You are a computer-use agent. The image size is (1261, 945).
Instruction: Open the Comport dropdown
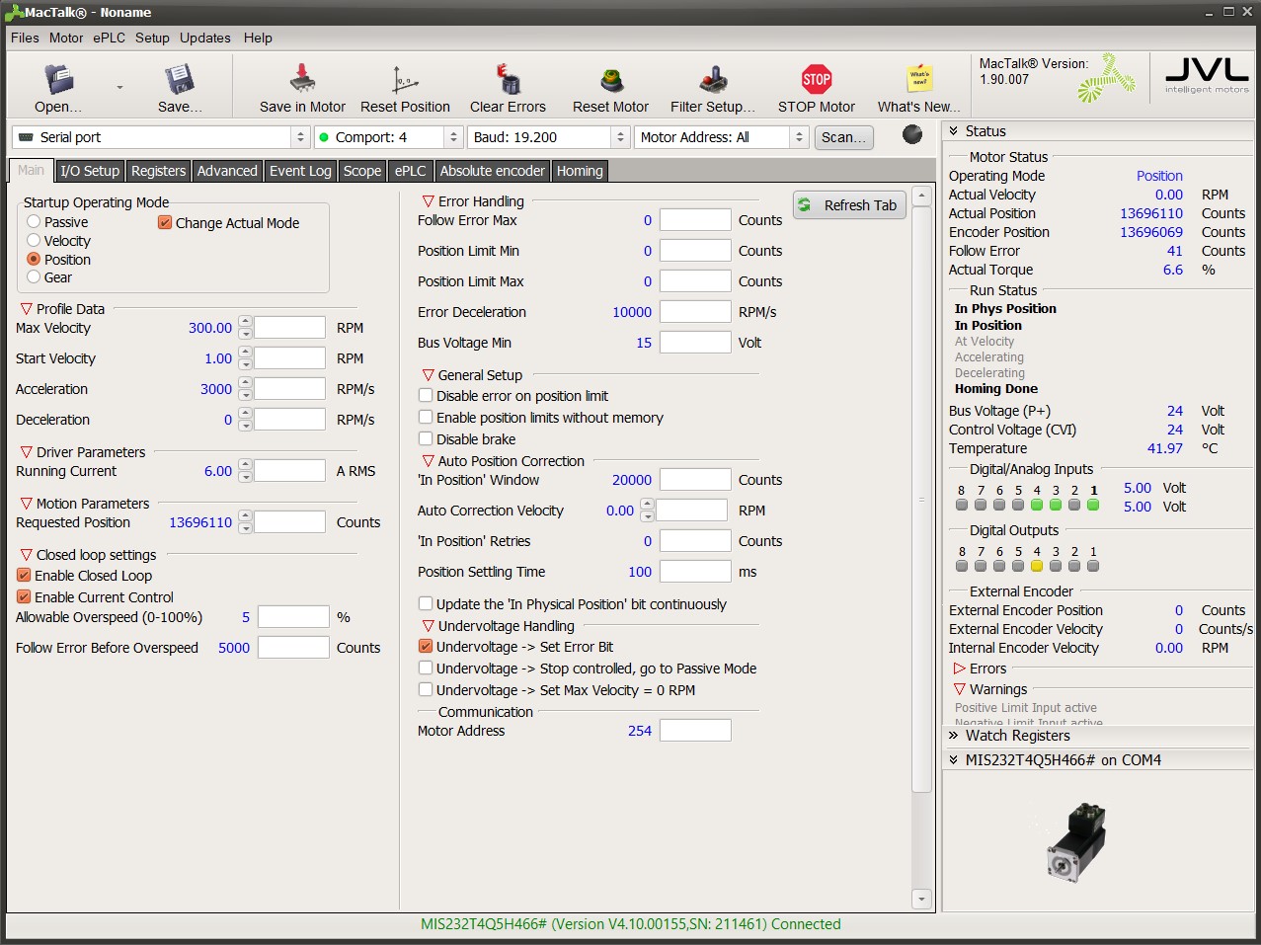click(389, 137)
